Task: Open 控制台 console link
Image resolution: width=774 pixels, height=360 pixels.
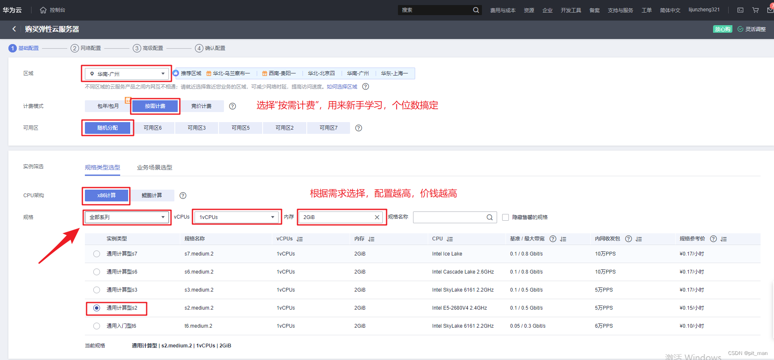Action: (58, 10)
